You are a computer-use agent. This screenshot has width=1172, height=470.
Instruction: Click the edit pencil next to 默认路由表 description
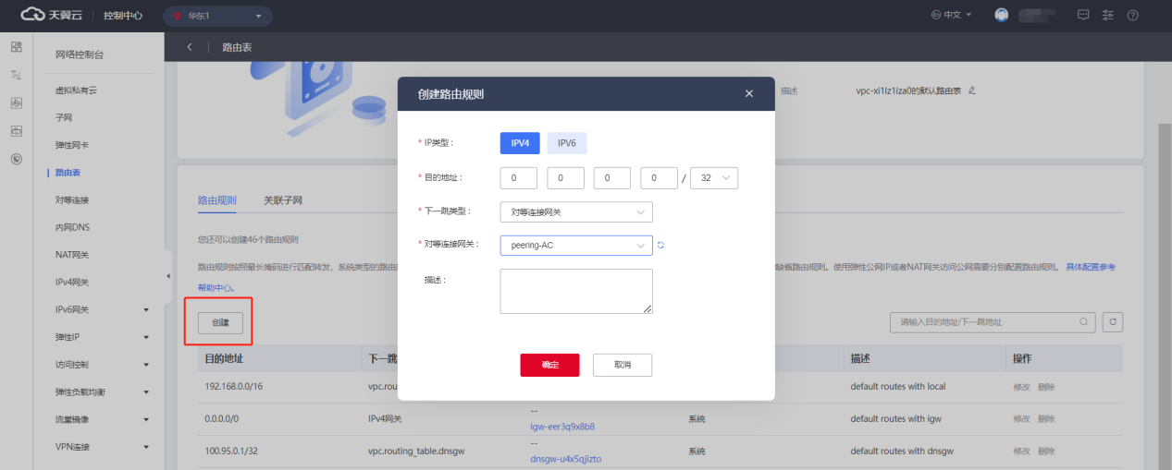pyautogui.click(x=971, y=91)
